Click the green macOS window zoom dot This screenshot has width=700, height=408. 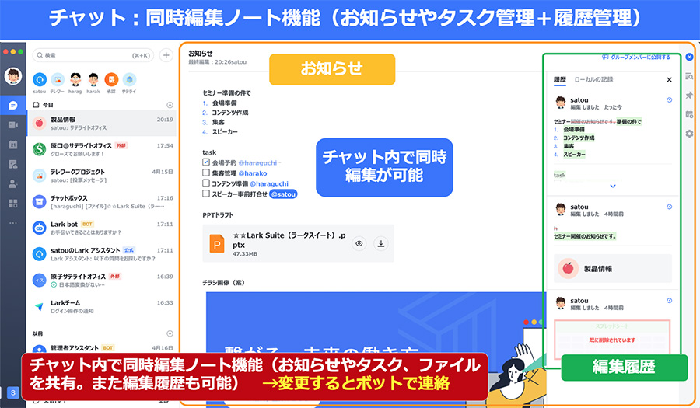click(x=20, y=52)
